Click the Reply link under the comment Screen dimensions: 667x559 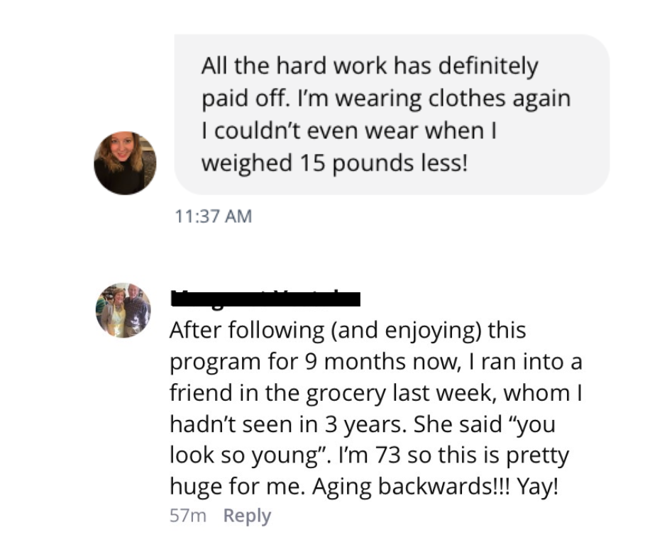247,515
